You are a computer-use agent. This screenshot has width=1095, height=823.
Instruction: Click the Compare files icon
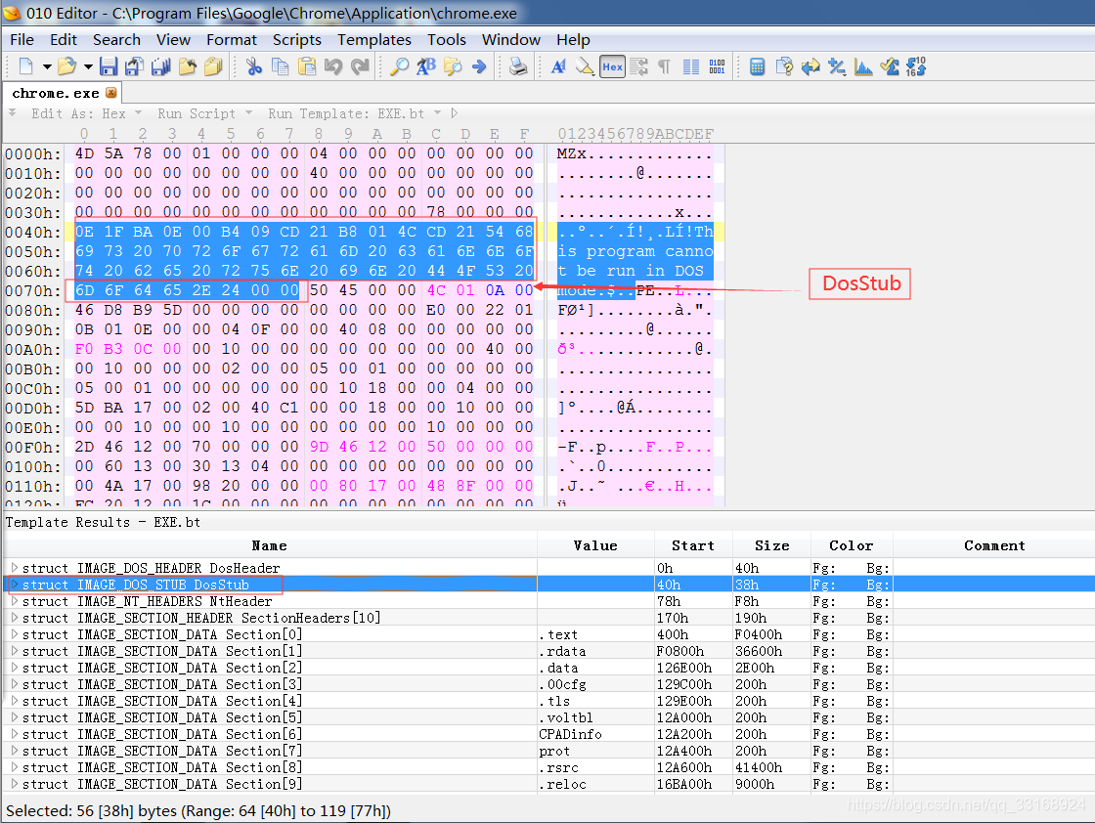pos(810,66)
